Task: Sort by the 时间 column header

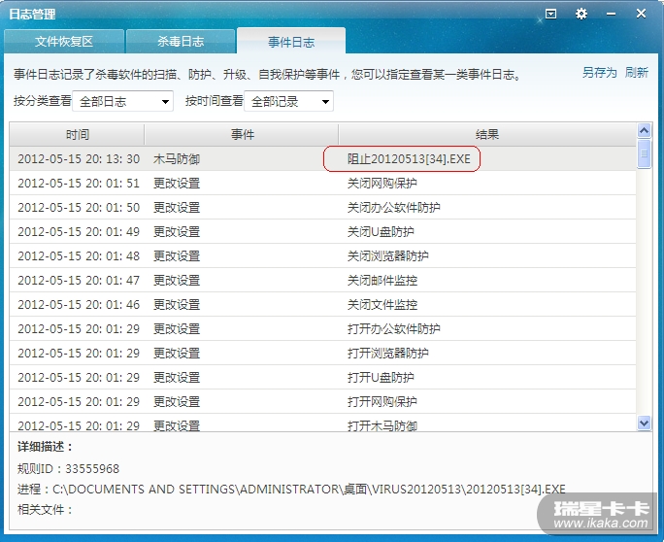Action: point(77,135)
